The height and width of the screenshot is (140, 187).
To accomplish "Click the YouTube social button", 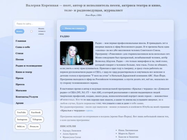I will [x=21, y=112].
